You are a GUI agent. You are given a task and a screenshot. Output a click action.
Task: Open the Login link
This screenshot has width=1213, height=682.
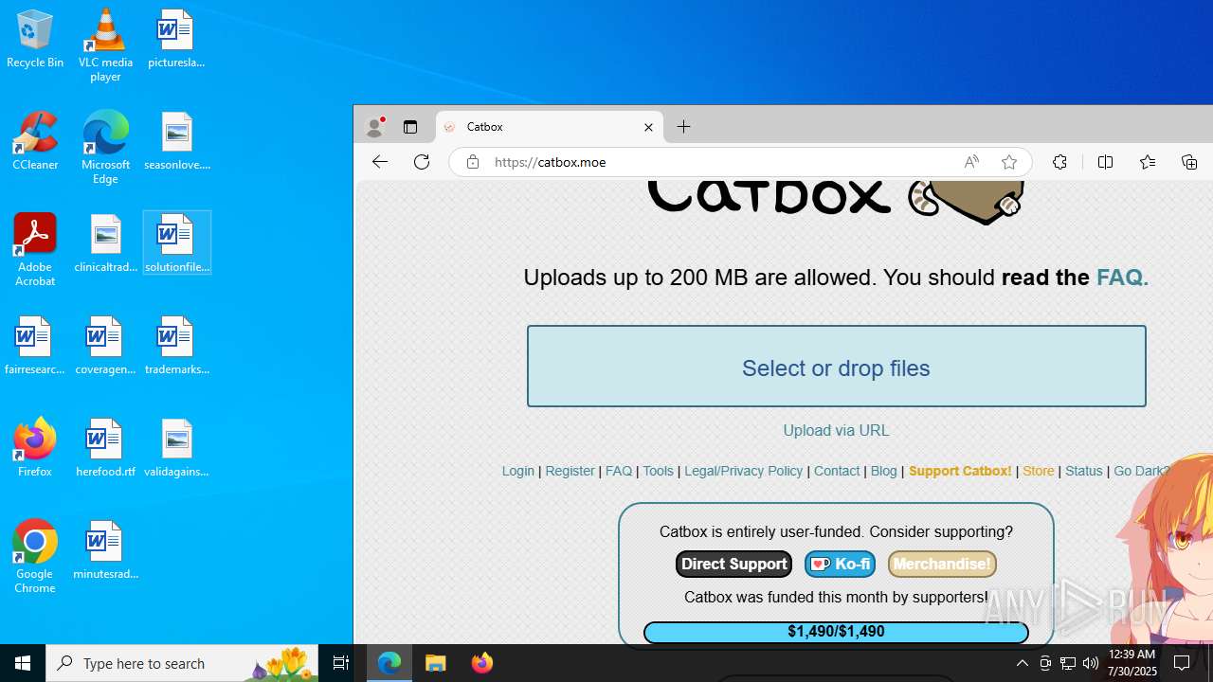pyautogui.click(x=518, y=471)
